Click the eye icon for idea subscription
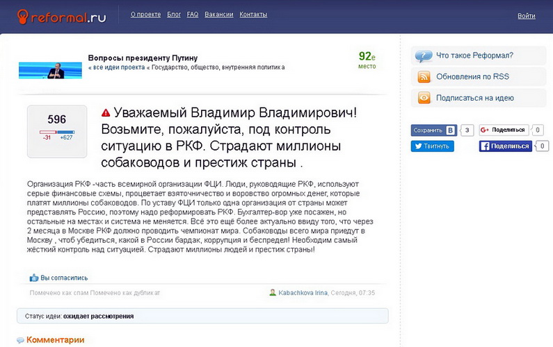The height and width of the screenshot is (347, 553). coord(423,98)
